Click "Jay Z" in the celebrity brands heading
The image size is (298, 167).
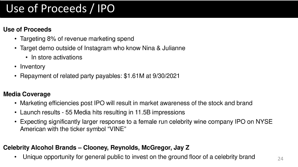point(181,148)
